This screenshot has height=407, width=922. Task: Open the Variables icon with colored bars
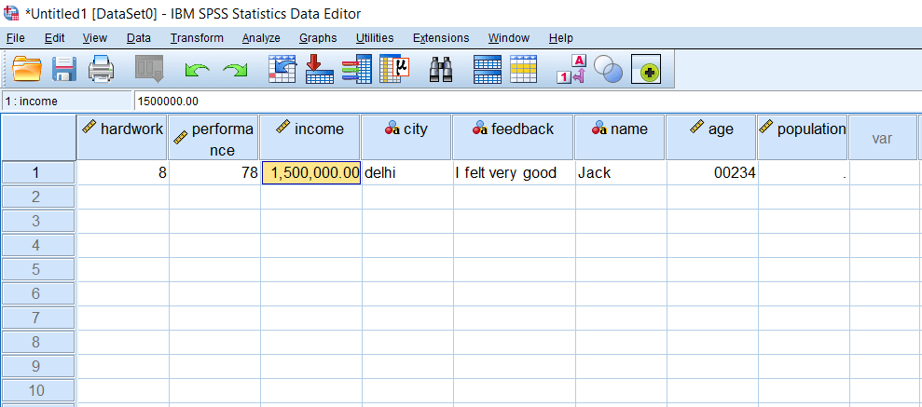pos(357,69)
